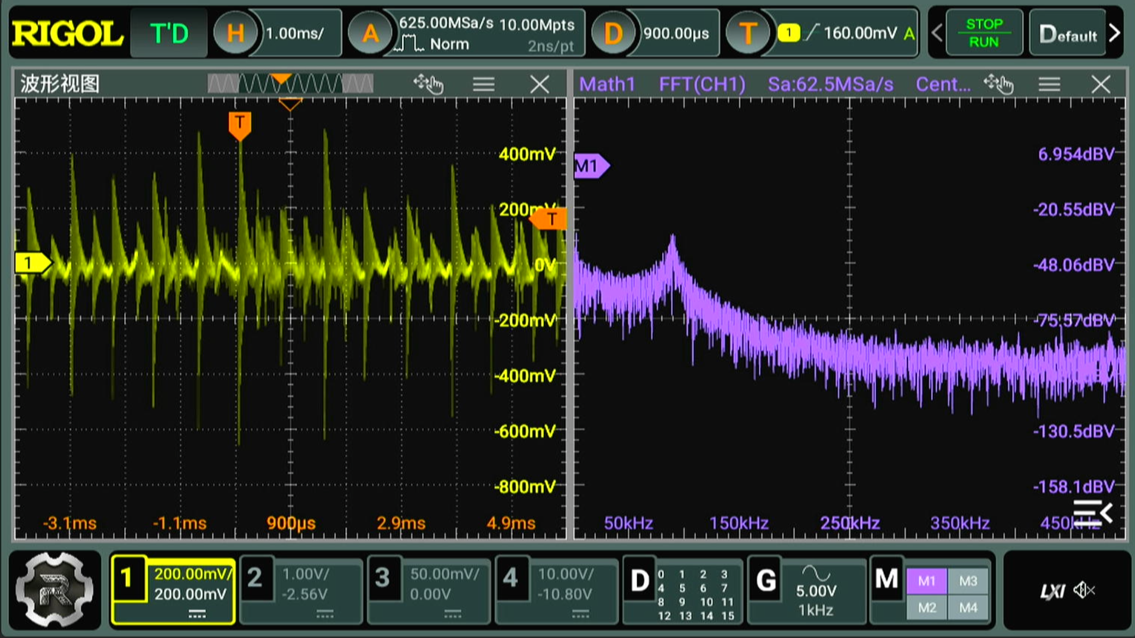Click move icon in waveform view header
This screenshot has width=1135, height=638.
pyautogui.click(x=428, y=84)
